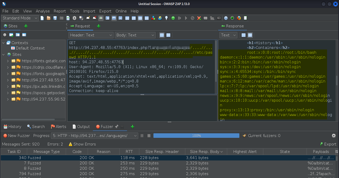Click the Current fuzzers broom icon
The height and width of the screenshot is (178, 339).
point(245,136)
